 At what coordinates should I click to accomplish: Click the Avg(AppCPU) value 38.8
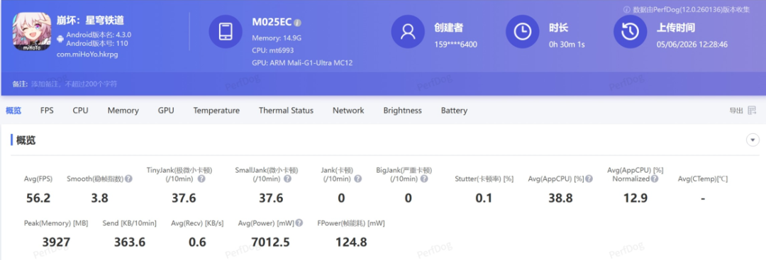pos(560,198)
